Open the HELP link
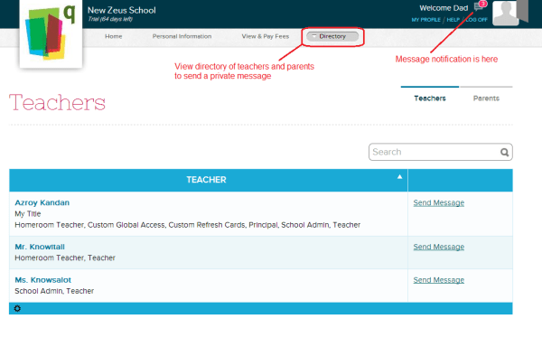This screenshot has width=542, height=356. pos(453,20)
